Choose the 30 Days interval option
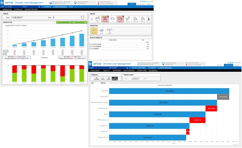The width and height of the screenshot is (242, 148). pyautogui.click(x=109, y=78)
